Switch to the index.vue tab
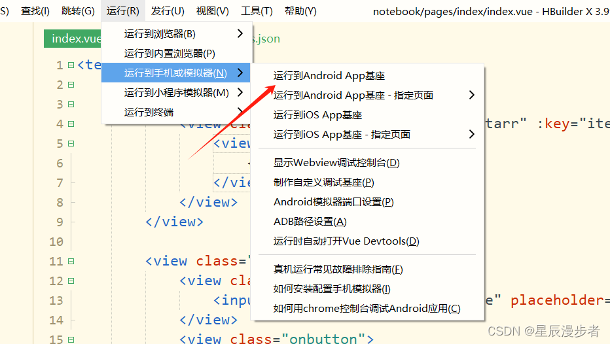This screenshot has width=610, height=344. pyautogui.click(x=73, y=39)
